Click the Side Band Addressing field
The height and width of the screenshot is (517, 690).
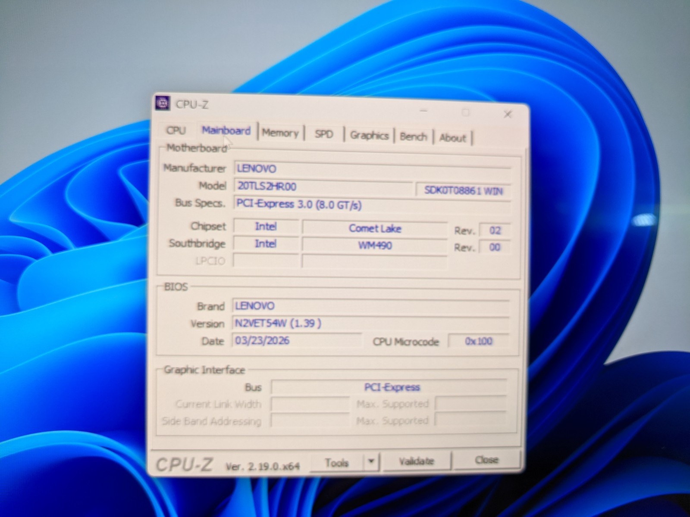[310, 420]
